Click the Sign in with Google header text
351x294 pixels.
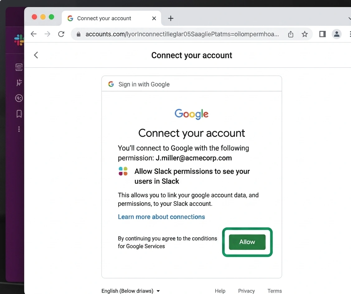click(144, 84)
